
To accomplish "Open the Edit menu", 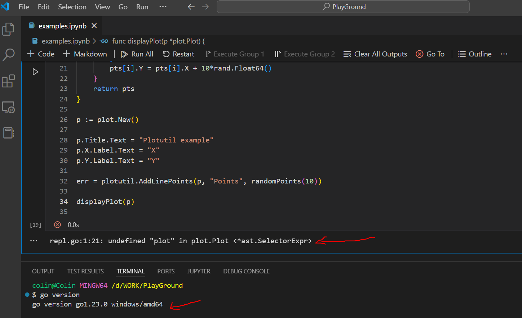I will 44,7.
